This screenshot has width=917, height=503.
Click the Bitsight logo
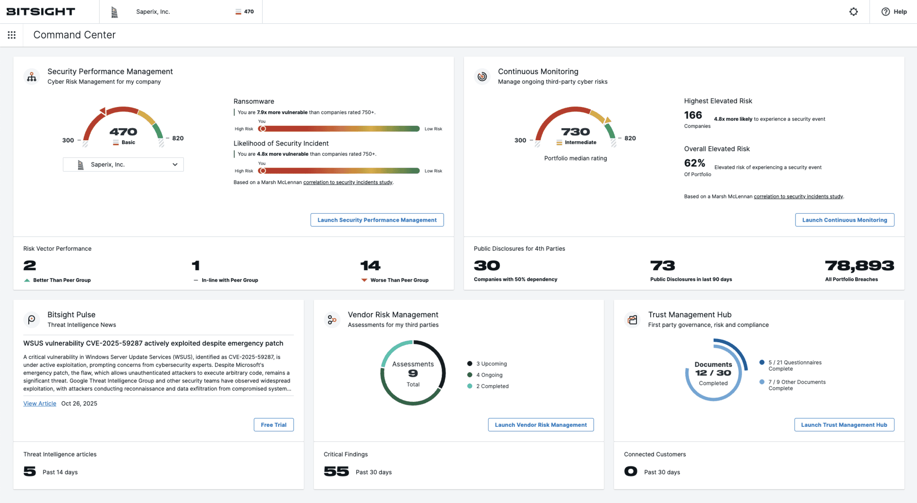click(x=40, y=11)
